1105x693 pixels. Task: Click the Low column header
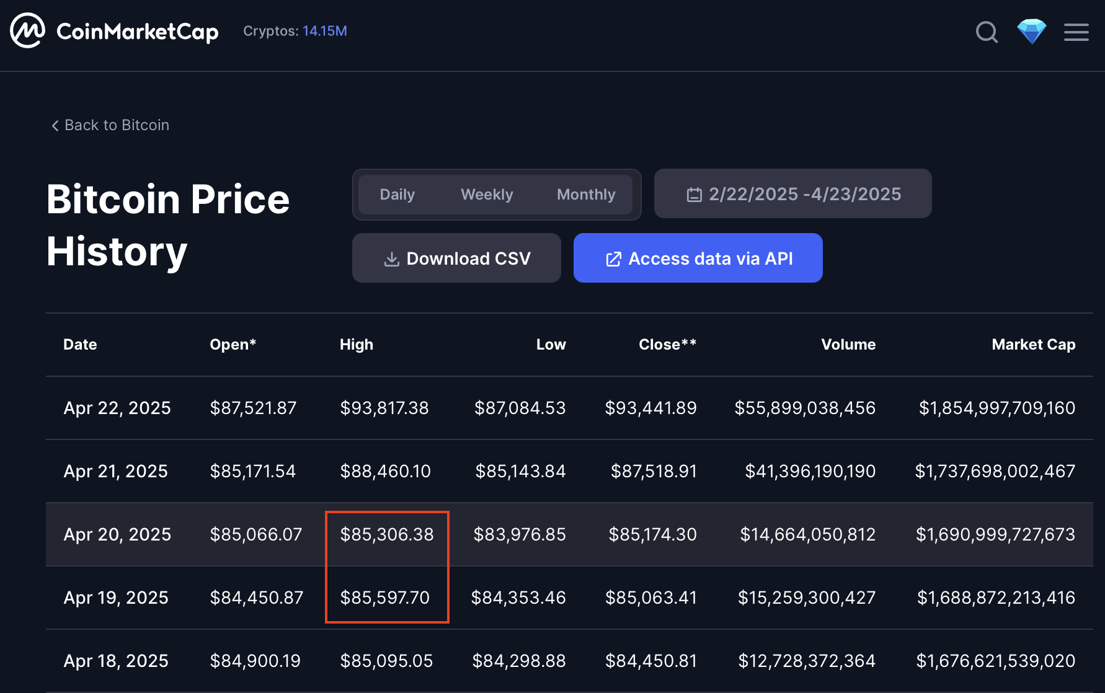[551, 345]
